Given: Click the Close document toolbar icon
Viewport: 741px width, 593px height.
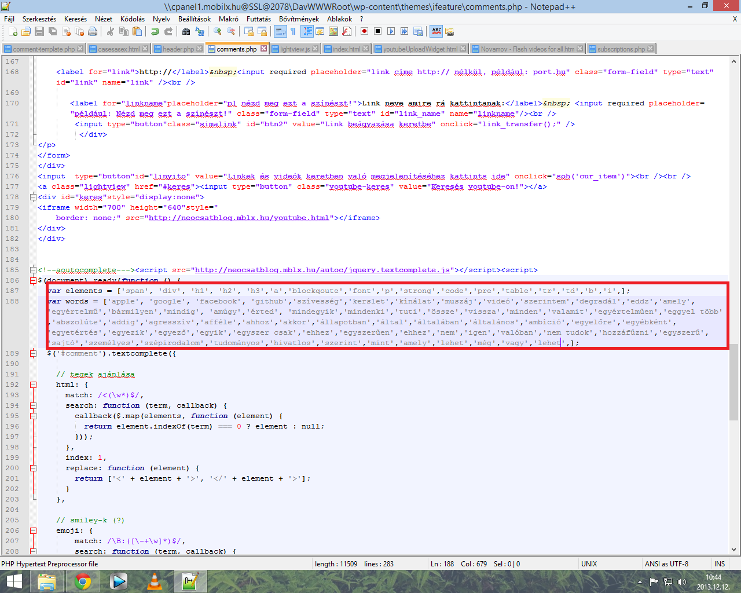Looking at the screenshot, I should coord(66,31).
